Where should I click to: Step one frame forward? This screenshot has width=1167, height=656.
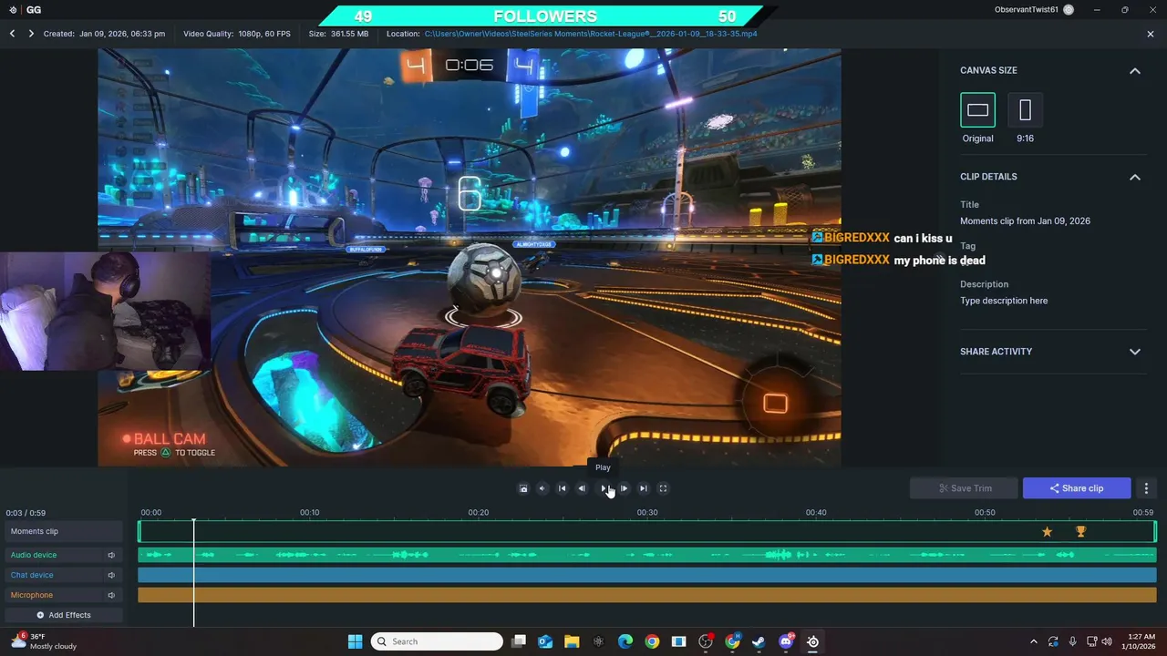click(624, 488)
